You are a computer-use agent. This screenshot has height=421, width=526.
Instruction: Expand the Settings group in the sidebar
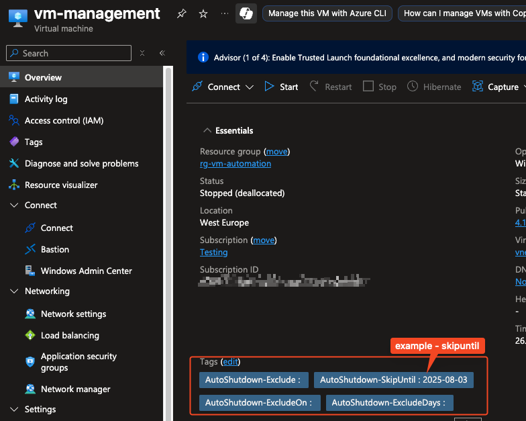coord(14,409)
